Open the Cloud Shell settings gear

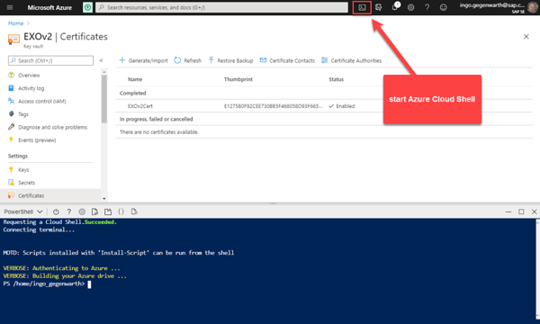[82, 211]
